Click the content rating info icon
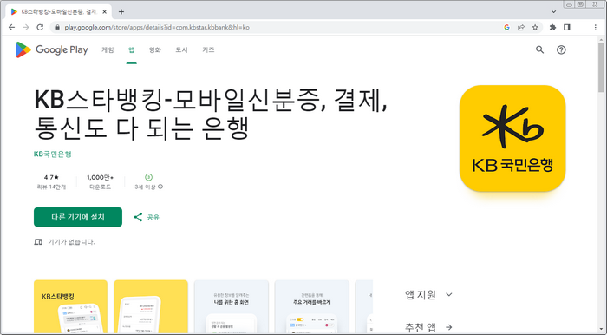607x335 pixels. 160,187
